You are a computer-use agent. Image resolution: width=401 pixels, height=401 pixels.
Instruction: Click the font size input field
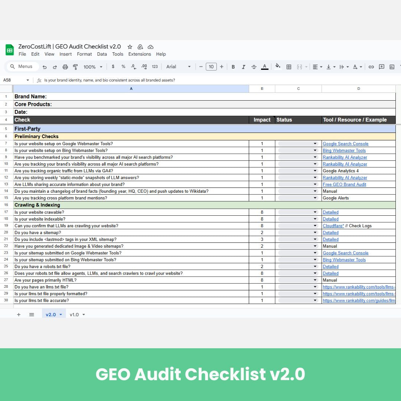pyautogui.click(x=211, y=67)
